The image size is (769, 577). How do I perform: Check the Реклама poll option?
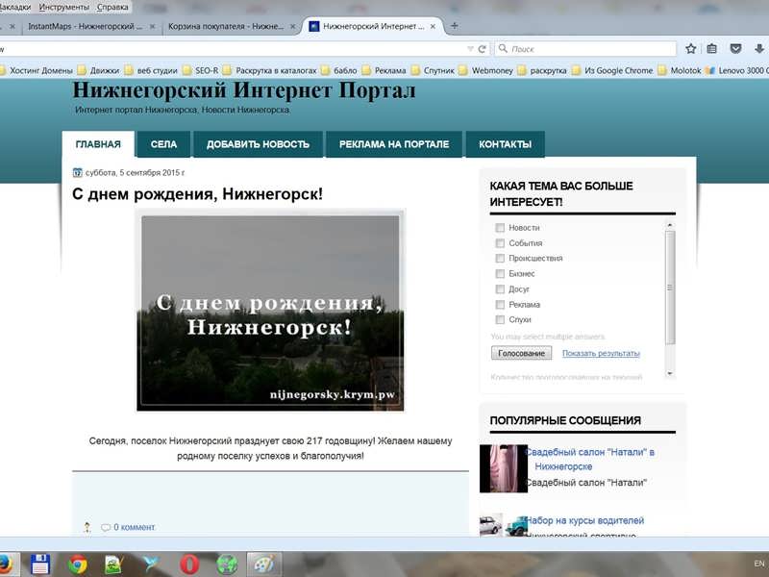tap(500, 304)
